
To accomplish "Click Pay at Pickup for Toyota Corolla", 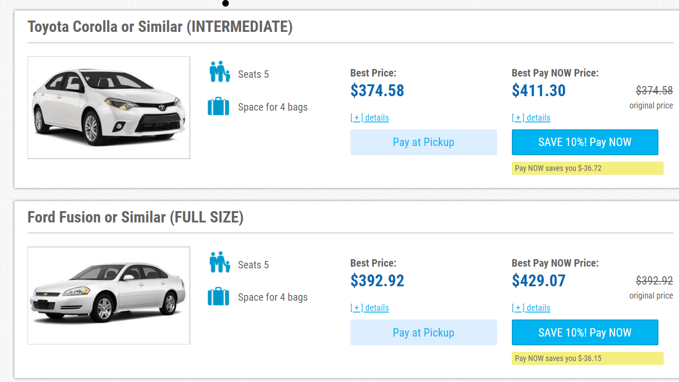I will point(423,142).
